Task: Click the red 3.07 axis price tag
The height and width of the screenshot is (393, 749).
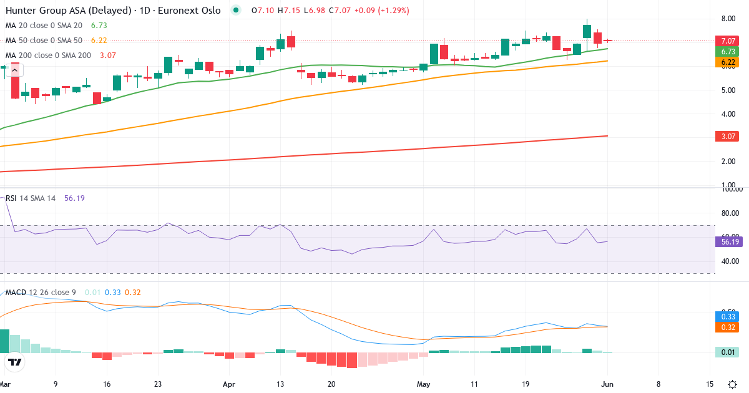Action: click(x=727, y=135)
